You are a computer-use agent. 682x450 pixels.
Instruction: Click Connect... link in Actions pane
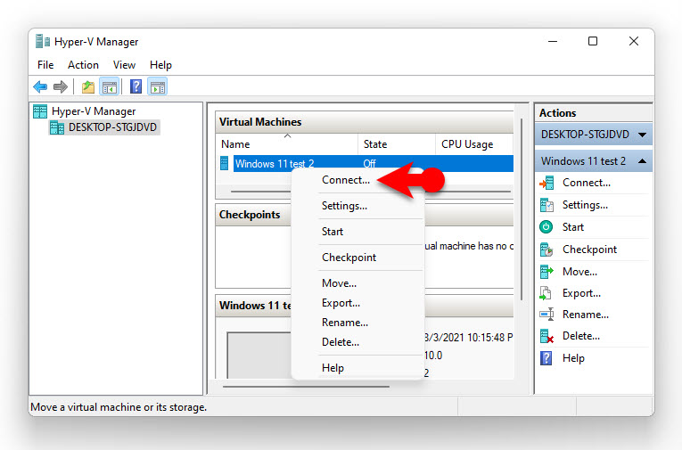pyautogui.click(x=587, y=183)
